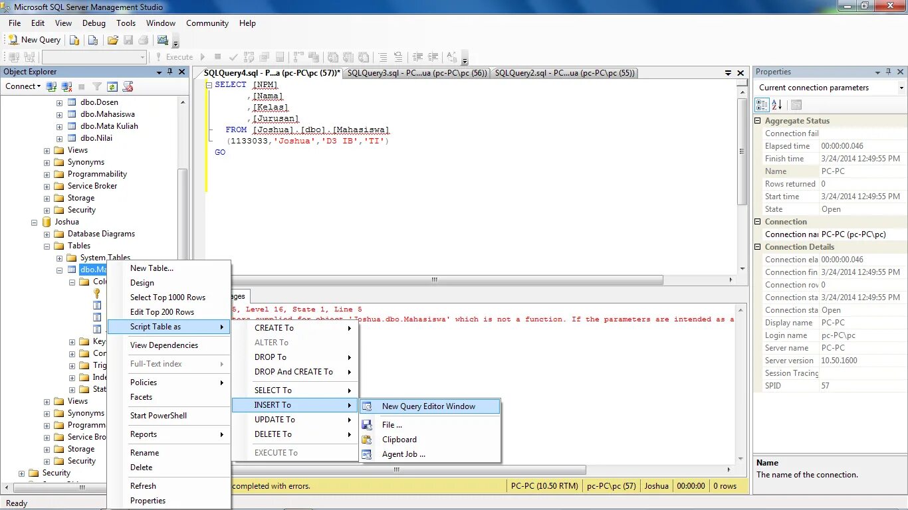
Task: Click the Save floppy disk icon
Action: coord(128,40)
